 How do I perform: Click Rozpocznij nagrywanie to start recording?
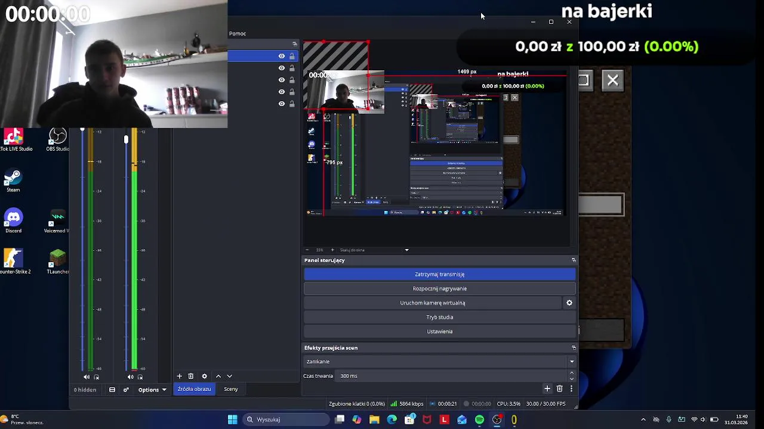(x=440, y=288)
